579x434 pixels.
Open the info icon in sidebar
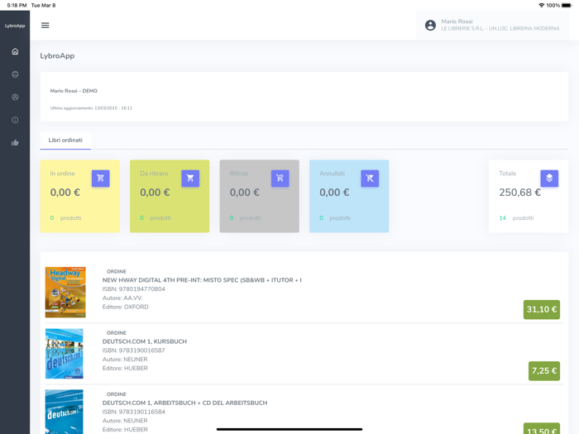pyautogui.click(x=15, y=120)
